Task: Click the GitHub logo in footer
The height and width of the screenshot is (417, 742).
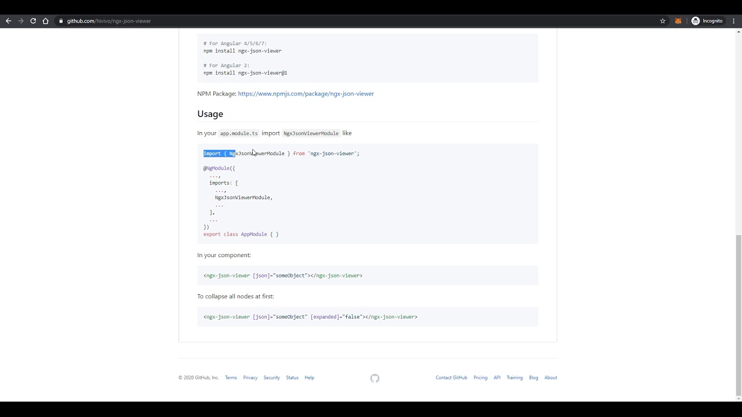Action: click(x=374, y=378)
